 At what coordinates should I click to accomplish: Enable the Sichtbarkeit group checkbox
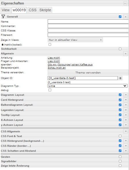click(x=120, y=49)
